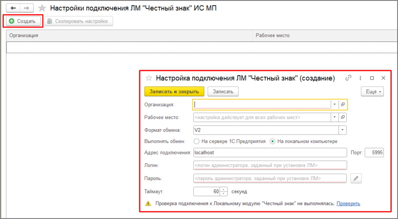
Task: Sort by Рабочее место column header
Action: pos(325,35)
